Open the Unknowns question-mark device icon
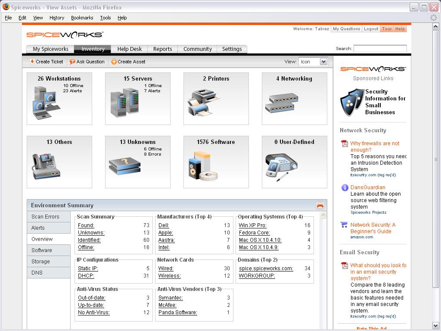 pyautogui.click(x=124, y=166)
